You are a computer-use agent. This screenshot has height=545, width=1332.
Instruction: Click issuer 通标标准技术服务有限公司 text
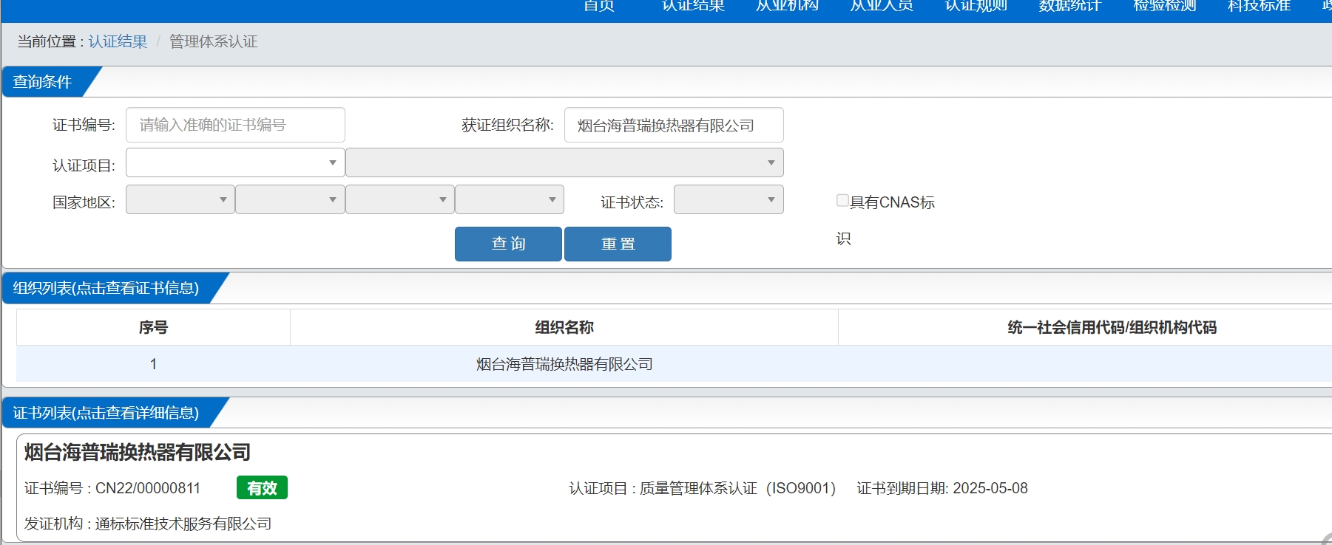click(x=183, y=524)
